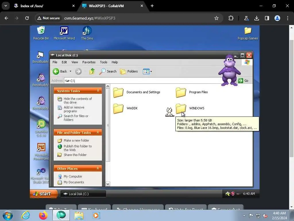Open the File menu
The image size is (294, 221).
click(55, 62)
